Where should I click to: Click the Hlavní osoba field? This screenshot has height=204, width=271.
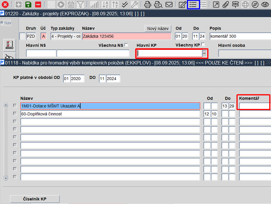tap(245, 53)
